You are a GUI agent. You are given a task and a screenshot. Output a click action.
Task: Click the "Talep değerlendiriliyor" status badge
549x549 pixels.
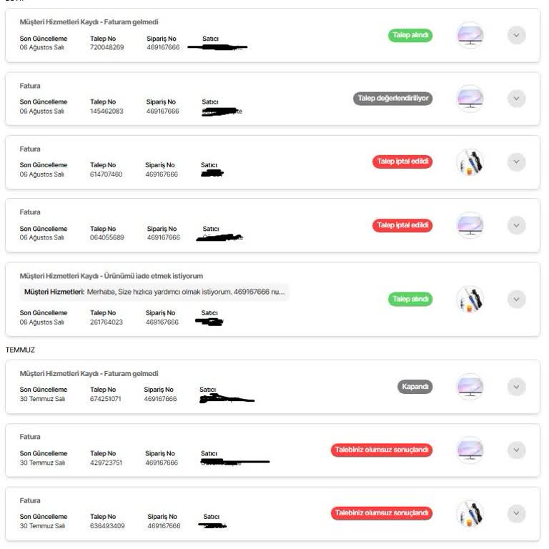(392, 99)
